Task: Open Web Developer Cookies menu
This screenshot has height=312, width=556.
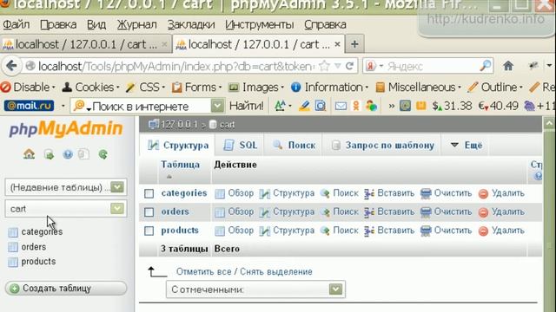Action: pos(90,87)
